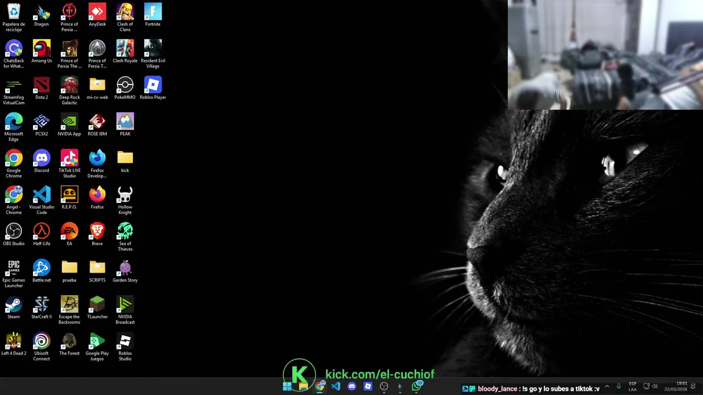Open the Escape the Backrooms icon
Image resolution: width=703 pixels, height=395 pixels.
(69, 310)
